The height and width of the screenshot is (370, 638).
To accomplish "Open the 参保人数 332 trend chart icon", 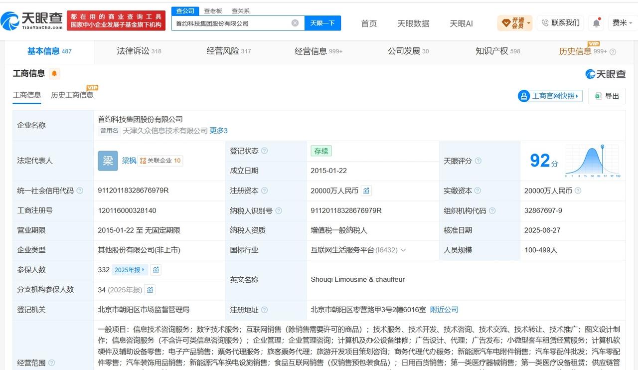I will pos(156,270).
